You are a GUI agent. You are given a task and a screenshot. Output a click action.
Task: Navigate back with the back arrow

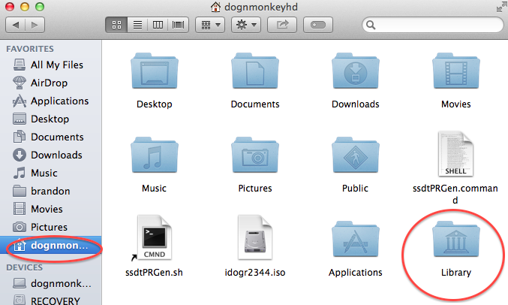[x=17, y=25]
